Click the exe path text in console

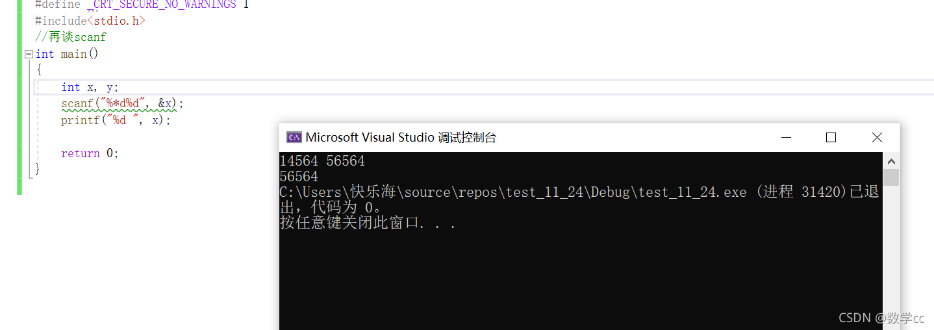[x=513, y=192]
